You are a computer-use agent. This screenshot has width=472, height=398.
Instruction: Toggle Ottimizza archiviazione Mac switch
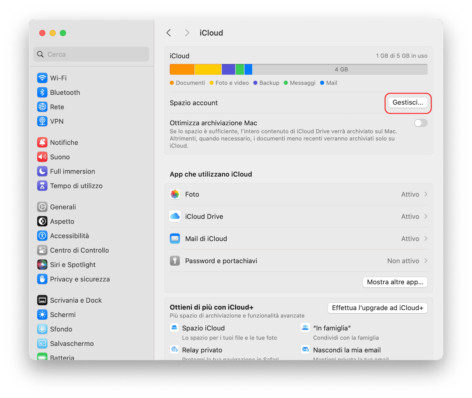[x=421, y=123]
